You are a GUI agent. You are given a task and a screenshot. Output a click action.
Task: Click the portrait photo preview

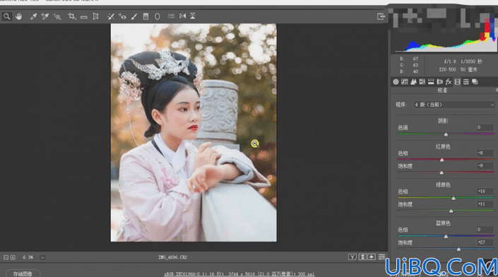point(194,132)
